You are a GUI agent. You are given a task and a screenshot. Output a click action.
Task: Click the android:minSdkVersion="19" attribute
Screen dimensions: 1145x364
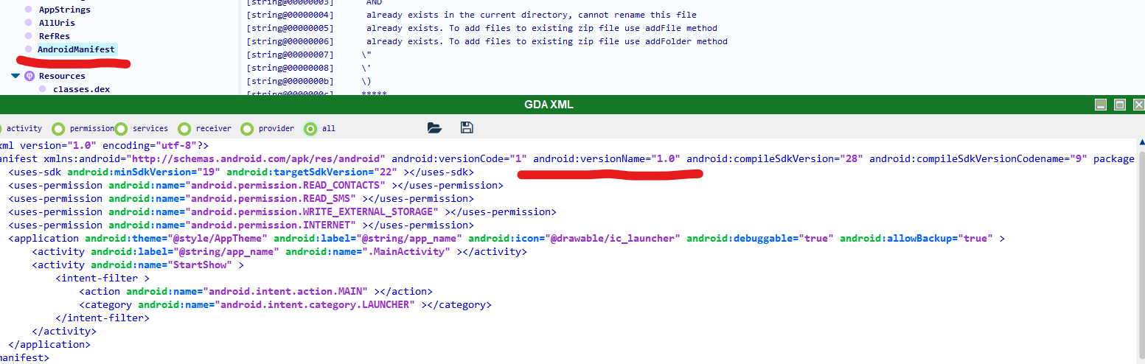[144, 172]
